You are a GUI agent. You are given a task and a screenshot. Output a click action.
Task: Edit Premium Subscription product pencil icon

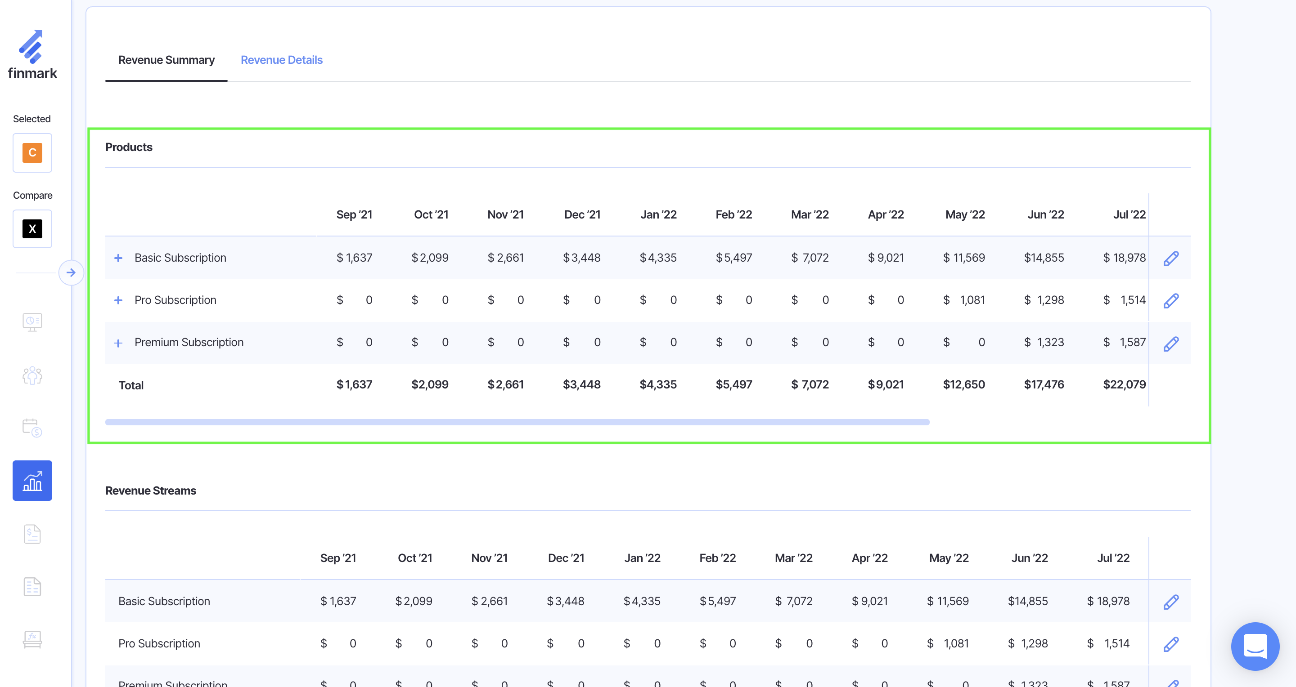tap(1171, 343)
